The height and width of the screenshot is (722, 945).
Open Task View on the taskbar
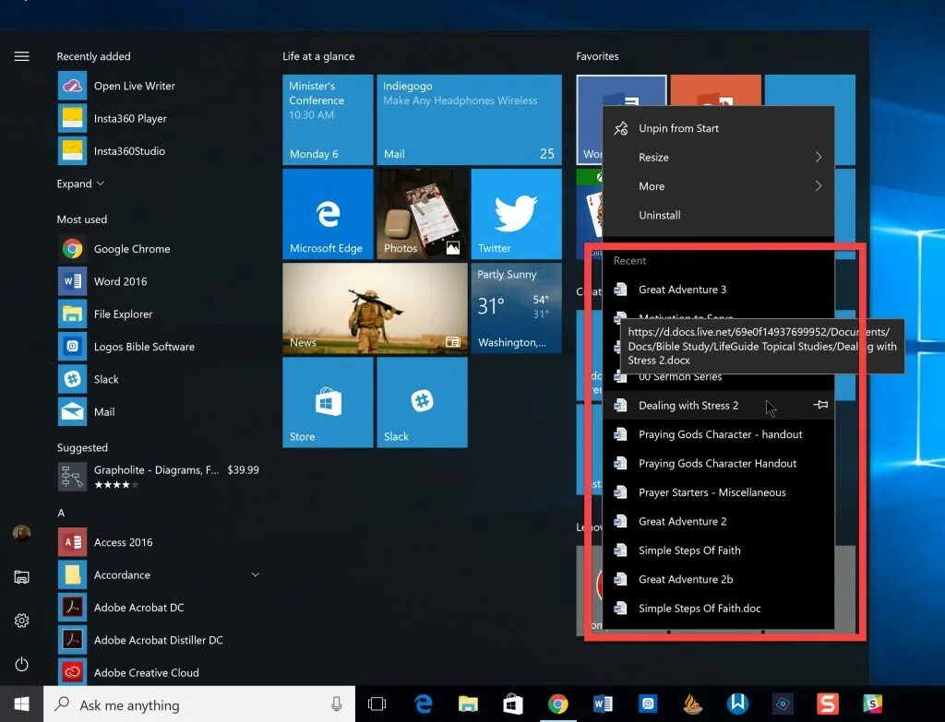pos(377,704)
